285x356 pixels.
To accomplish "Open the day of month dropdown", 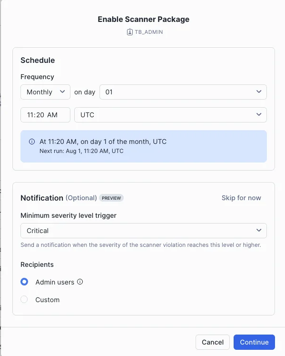I will pos(183,92).
